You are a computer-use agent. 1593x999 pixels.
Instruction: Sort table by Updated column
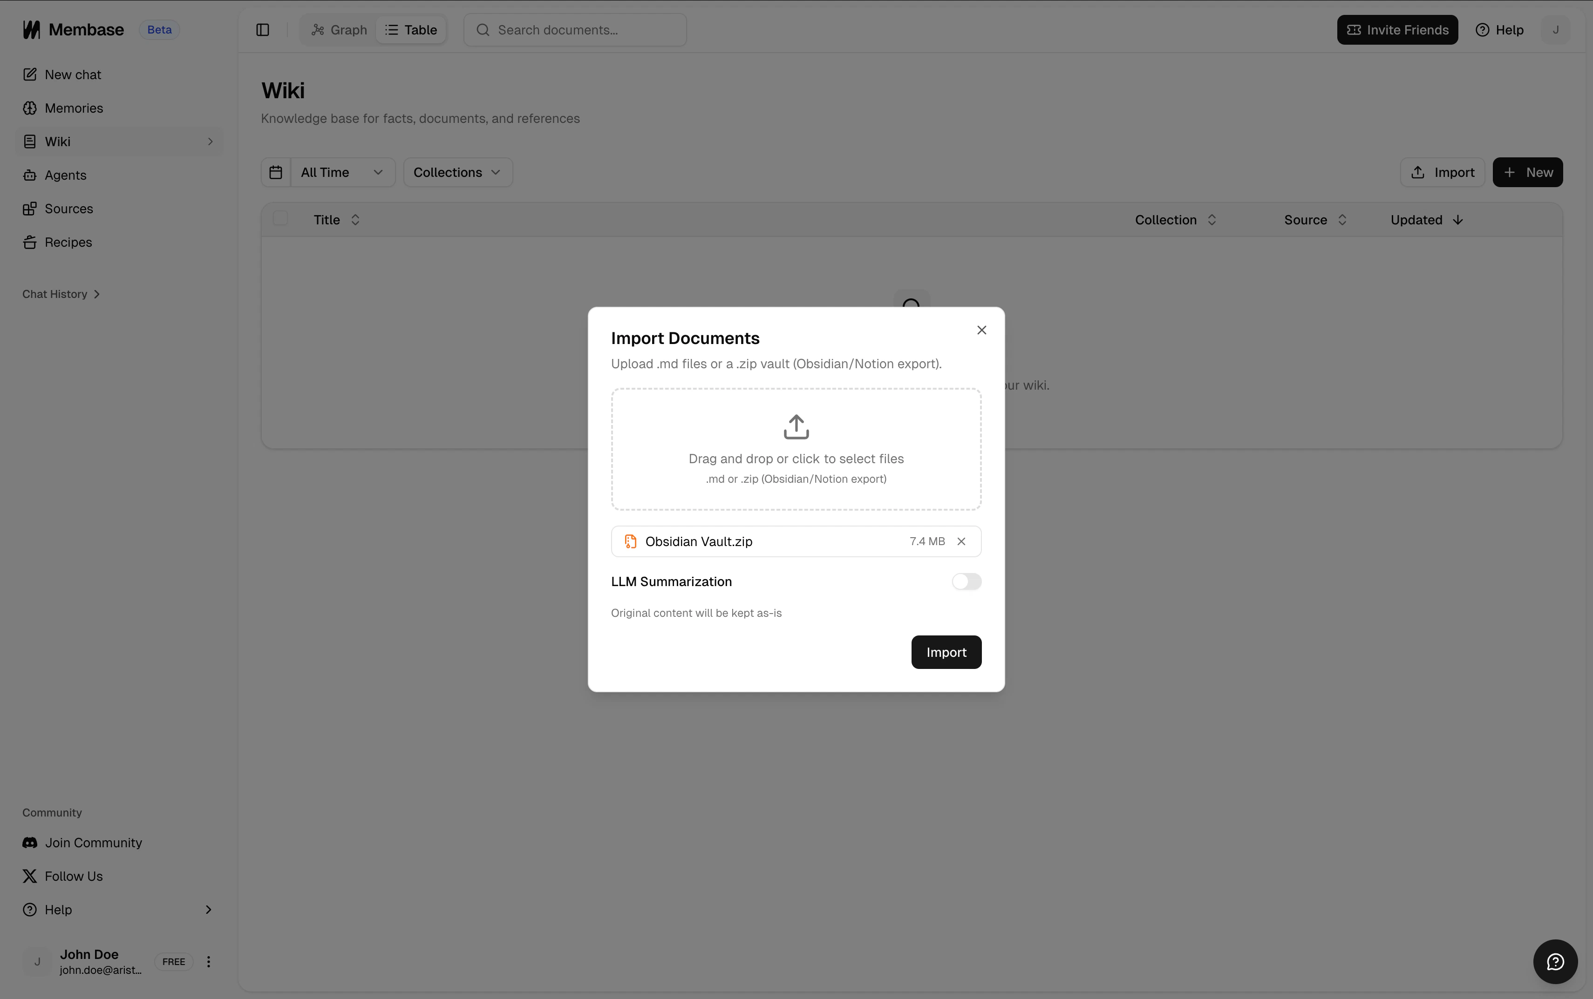(1426, 220)
